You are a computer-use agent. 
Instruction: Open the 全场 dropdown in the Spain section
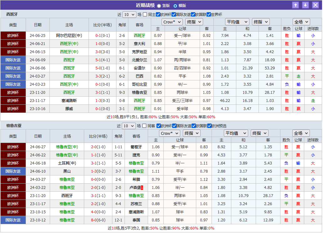tap(301, 22)
